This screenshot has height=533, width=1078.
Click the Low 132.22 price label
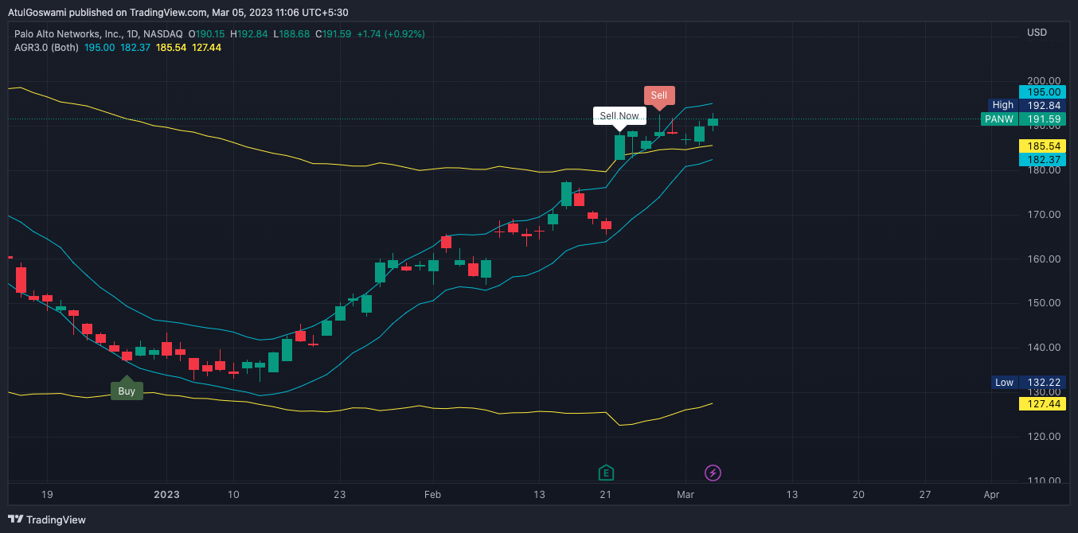1028,383
